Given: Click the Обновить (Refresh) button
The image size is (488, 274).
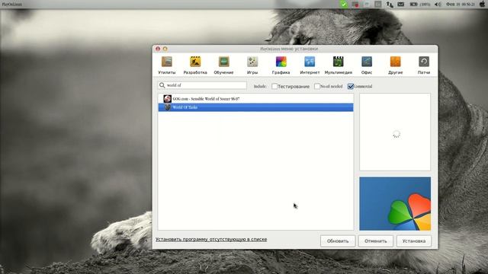Looking at the screenshot, I should (x=338, y=241).
